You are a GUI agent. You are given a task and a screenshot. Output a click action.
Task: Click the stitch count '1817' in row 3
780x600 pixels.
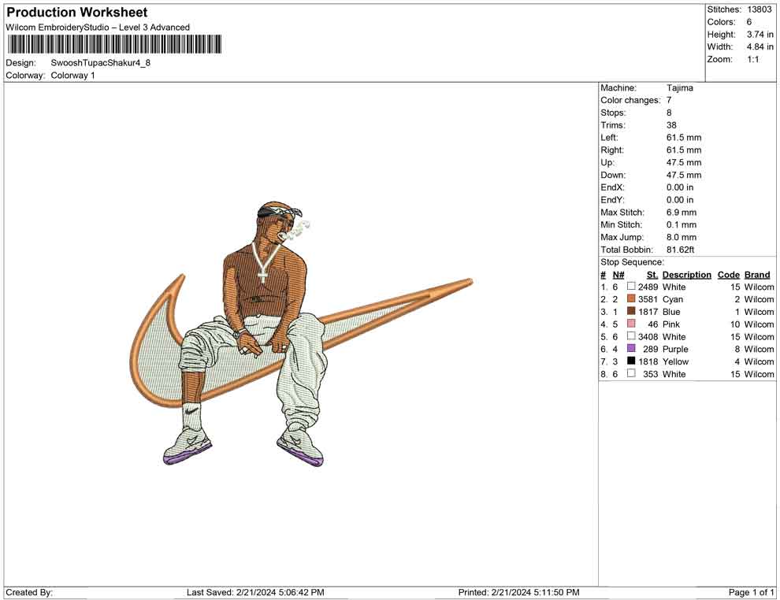pyautogui.click(x=648, y=312)
